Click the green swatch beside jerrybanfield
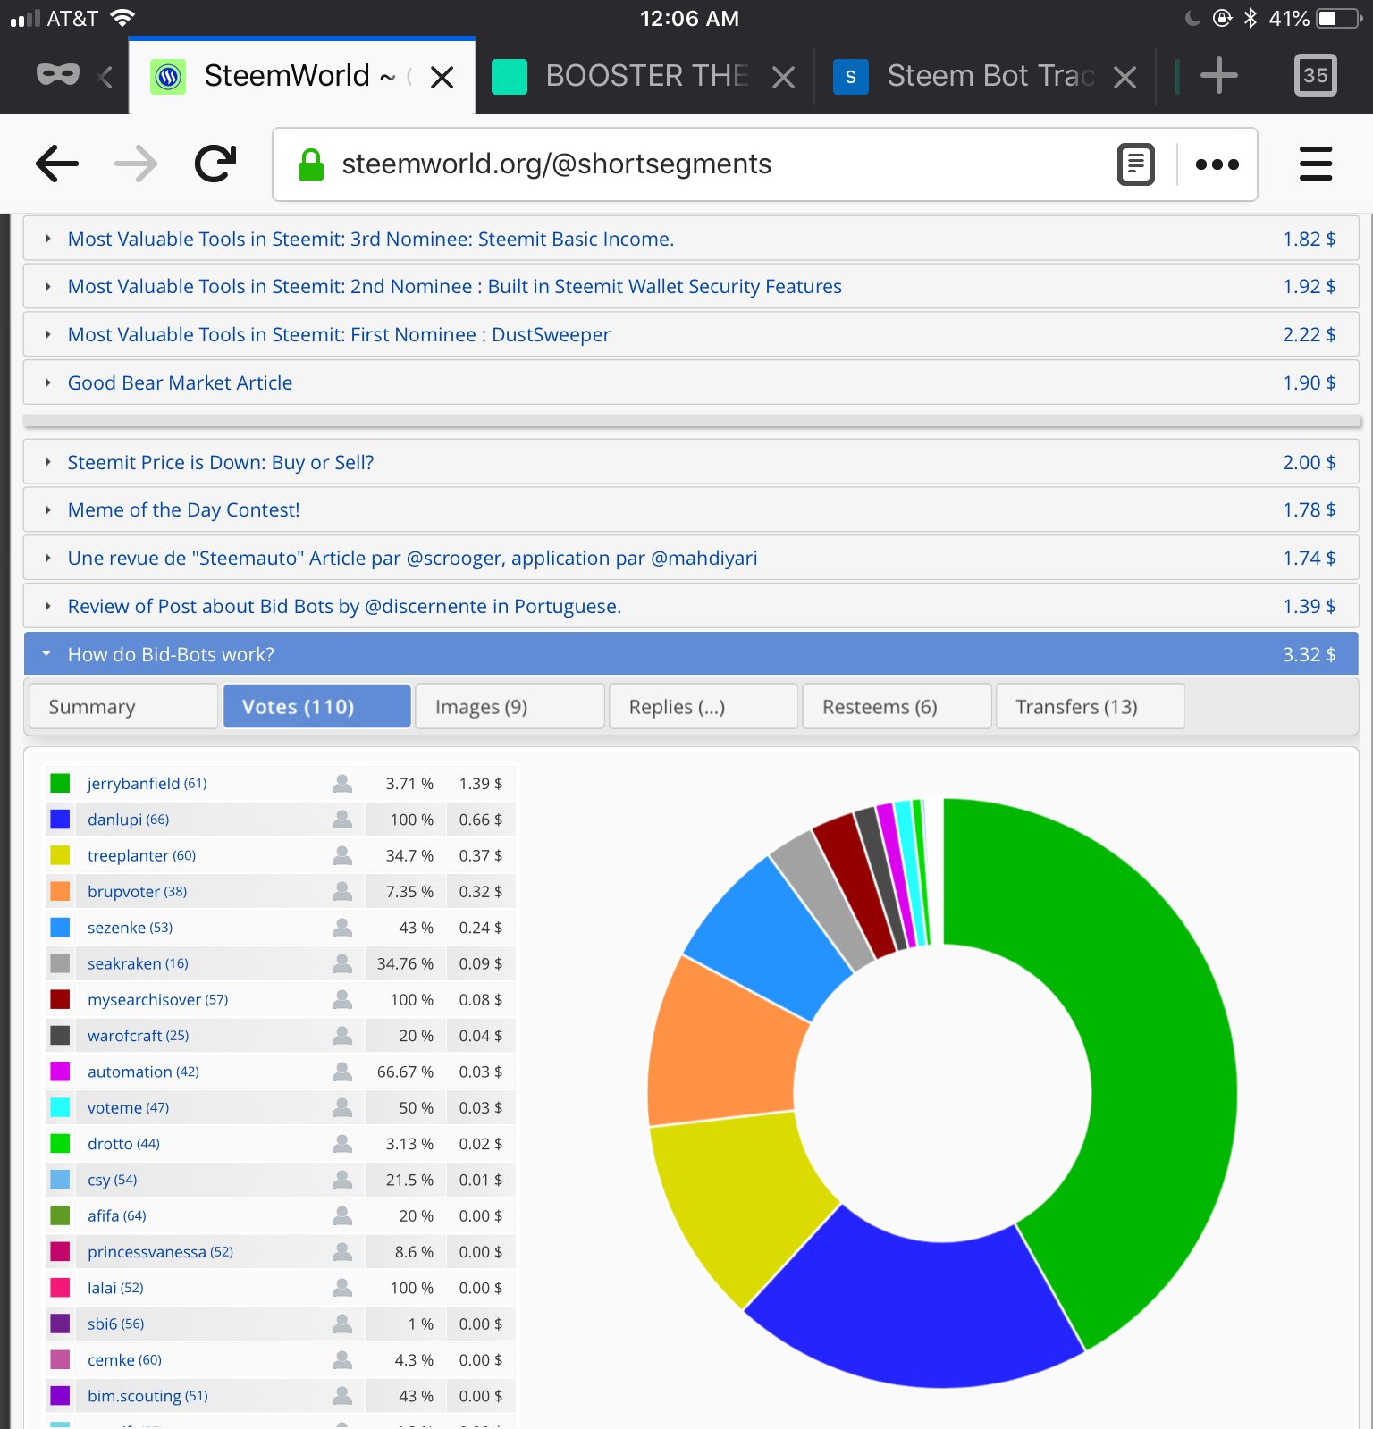Viewport: 1373px width, 1429px height. click(x=60, y=784)
